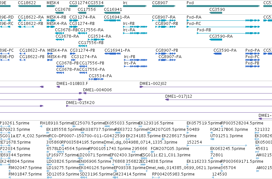The height and width of the screenshot is (179, 272).
Task: Select BAC clone DME1-010B03.F
Action: click(58, 87)
